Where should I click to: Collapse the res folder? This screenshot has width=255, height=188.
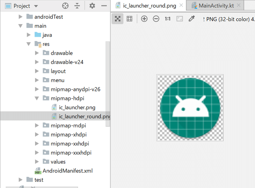point(29,44)
